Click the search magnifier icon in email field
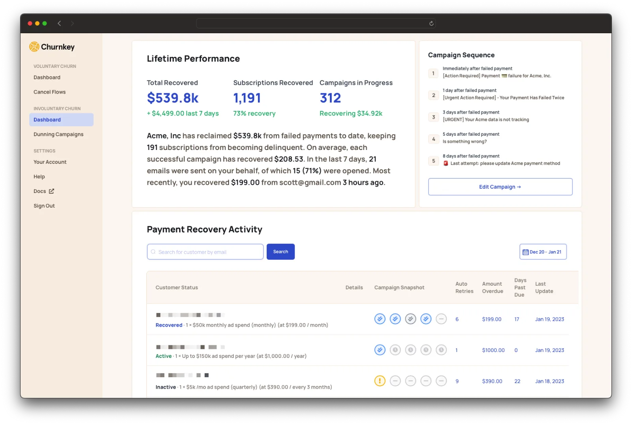The width and height of the screenshot is (632, 425). [x=153, y=252]
